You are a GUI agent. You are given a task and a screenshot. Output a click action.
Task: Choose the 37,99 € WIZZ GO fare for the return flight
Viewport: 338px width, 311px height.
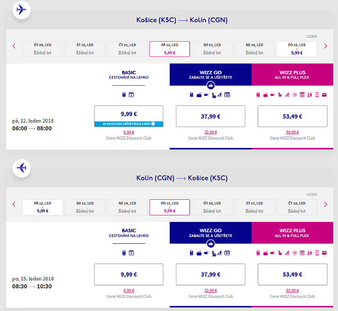click(211, 274)
